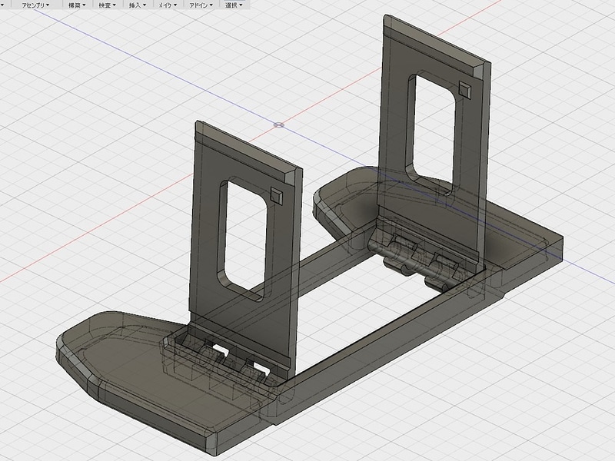Open the メイク dropdown menu
This screenshot has width=615, height=461.
click(x=168, y=5)
